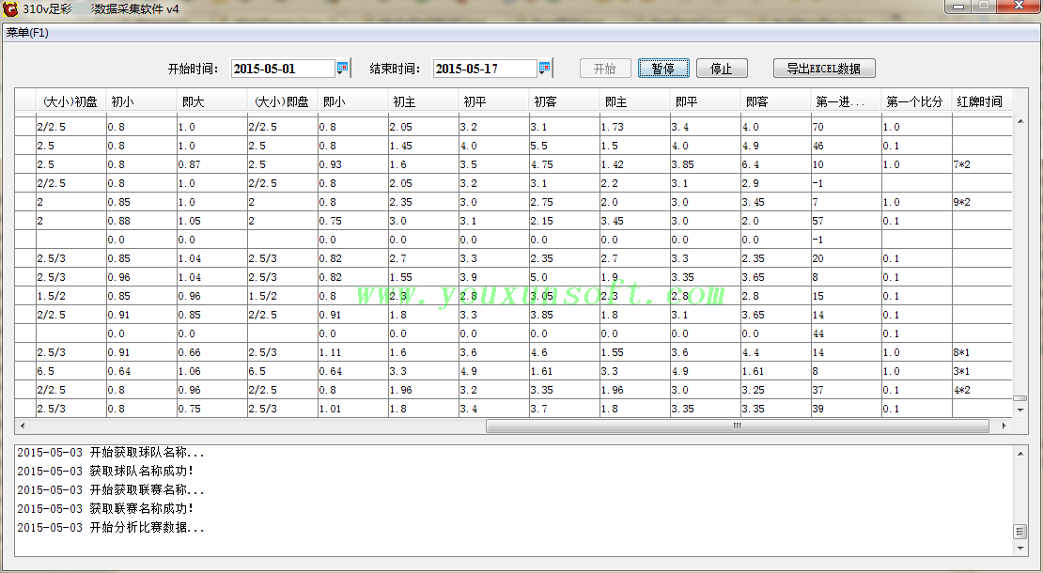Click the 即平 column header

coord(706,101)
